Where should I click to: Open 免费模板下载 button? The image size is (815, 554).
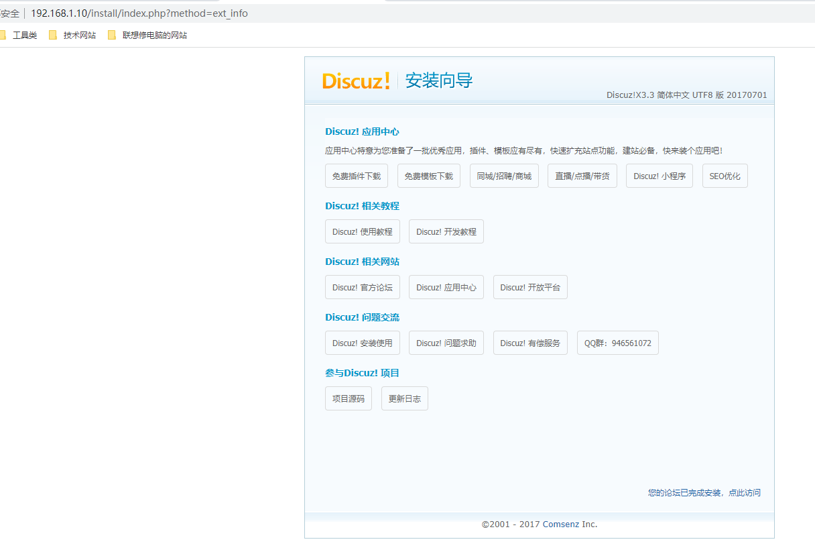(x=429, y=176)
